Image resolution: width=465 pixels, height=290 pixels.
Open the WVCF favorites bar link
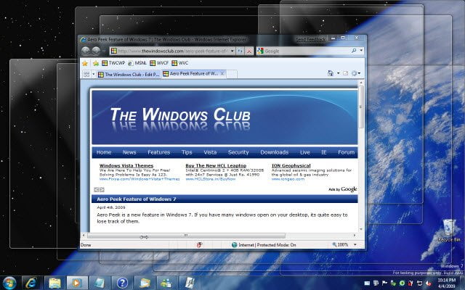(x=159, y=63)
